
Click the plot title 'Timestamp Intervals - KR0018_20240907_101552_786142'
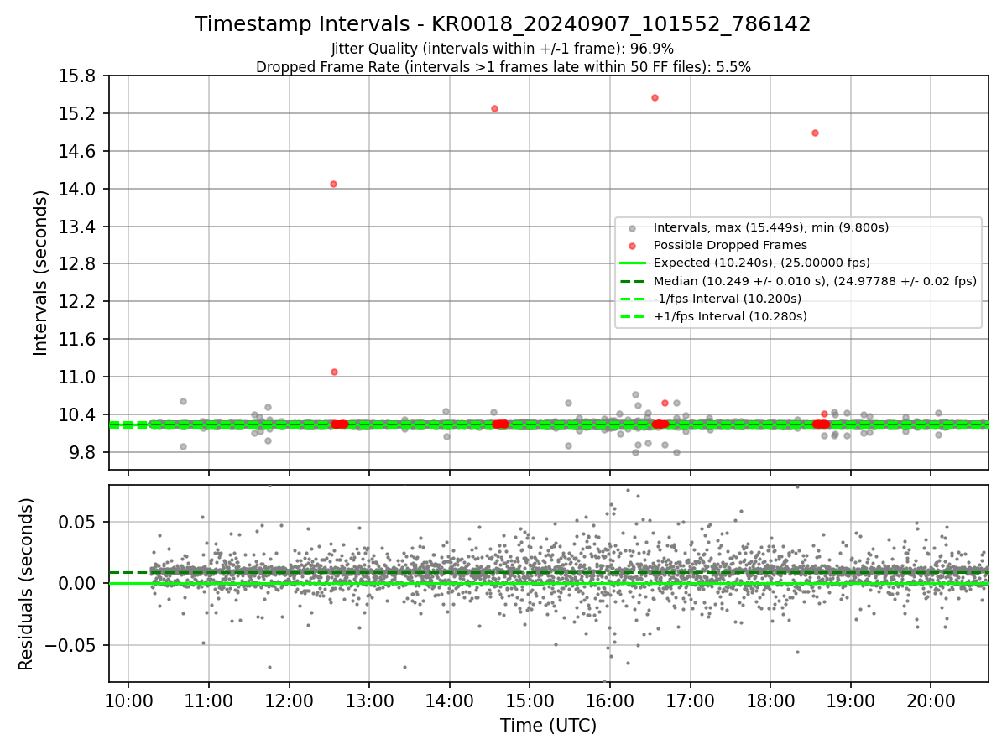503,24
